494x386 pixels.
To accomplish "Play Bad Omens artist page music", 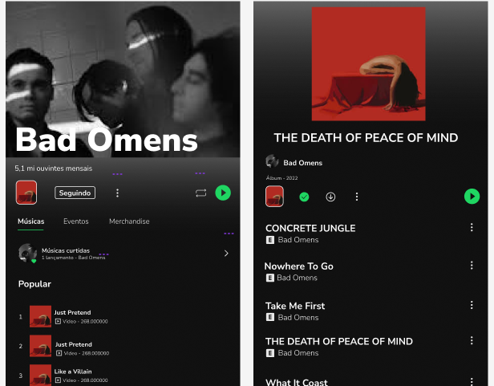I will click(x=223, y=193).
